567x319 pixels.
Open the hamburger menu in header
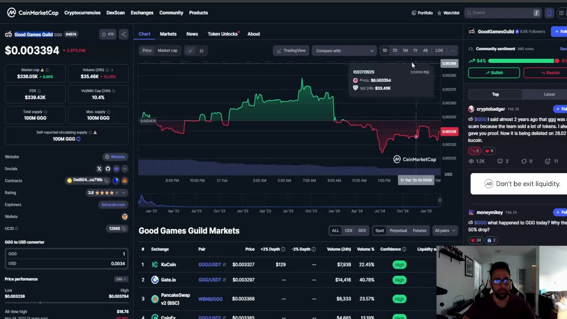(x=561, y=13)
